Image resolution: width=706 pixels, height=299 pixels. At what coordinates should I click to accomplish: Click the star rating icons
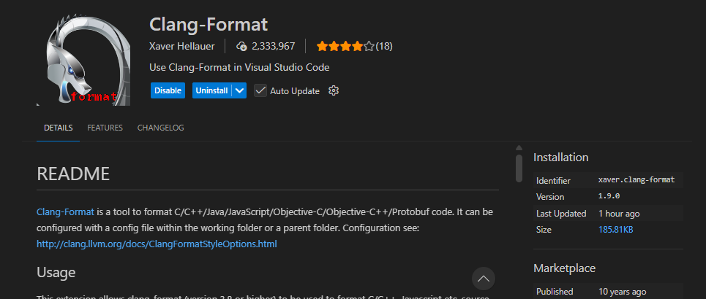click(345, 46)
